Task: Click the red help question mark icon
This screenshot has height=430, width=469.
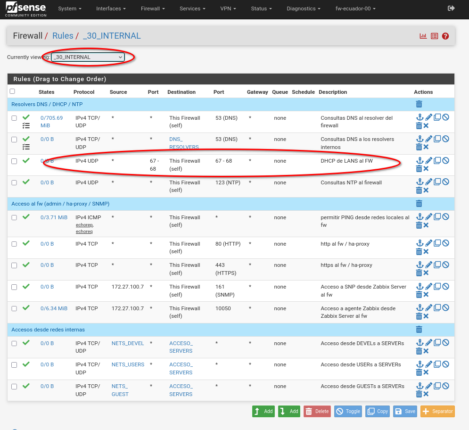Action: coord(445,36)
